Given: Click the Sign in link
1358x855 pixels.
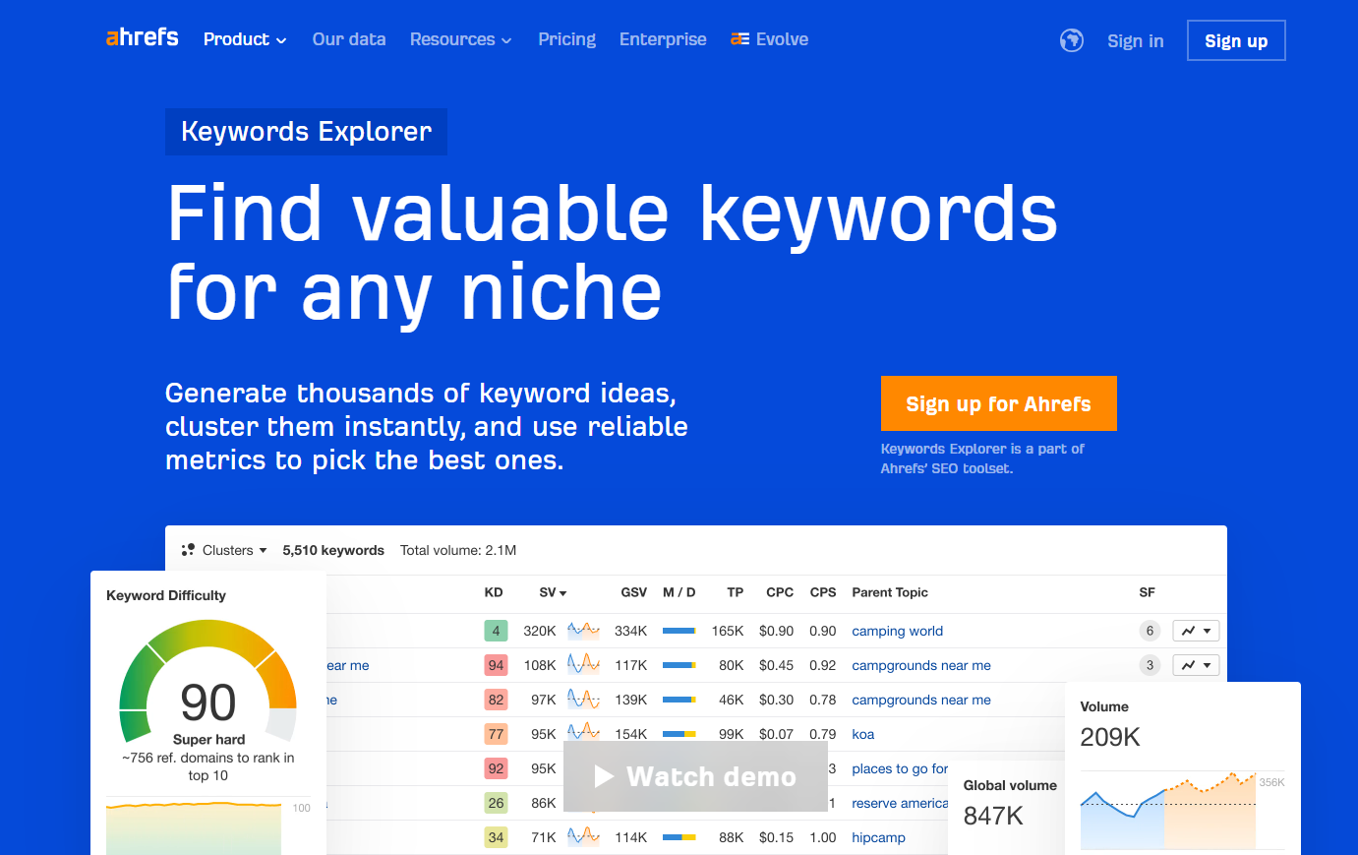Looking at the screenshot, I should point(1135,40).
